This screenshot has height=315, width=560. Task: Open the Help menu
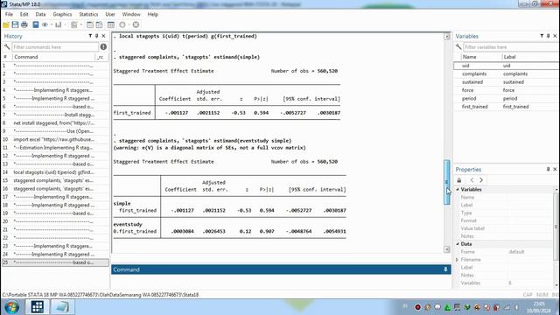[152, 14]
